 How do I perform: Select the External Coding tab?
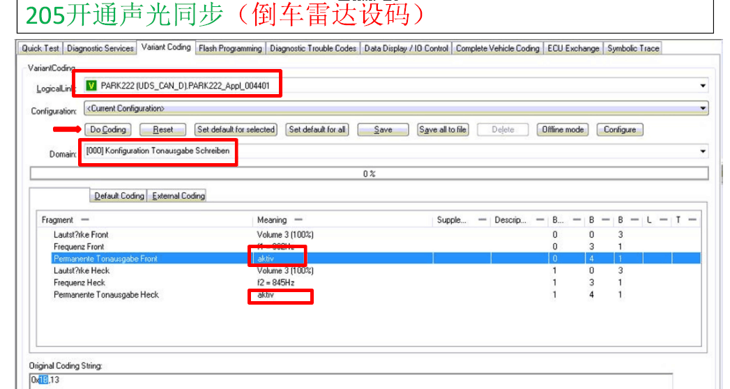point(178,196)
